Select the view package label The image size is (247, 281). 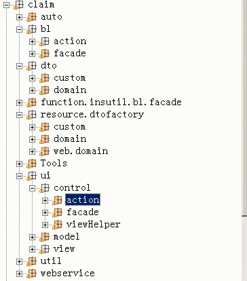(x=64, y=249)
